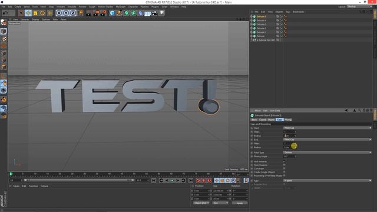The image size is (377, 212).
Task: Click Go to Start of animation
Action: (154, 181)
